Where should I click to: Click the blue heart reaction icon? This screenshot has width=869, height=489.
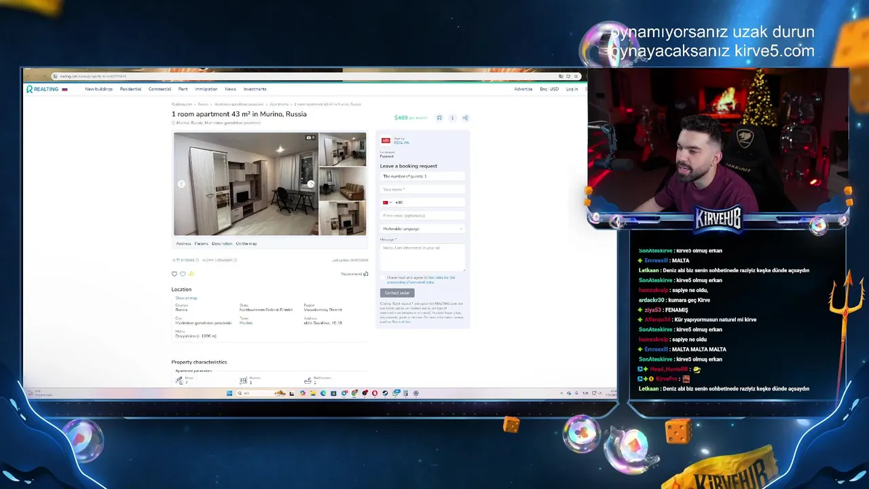click(x=183, y=274)
